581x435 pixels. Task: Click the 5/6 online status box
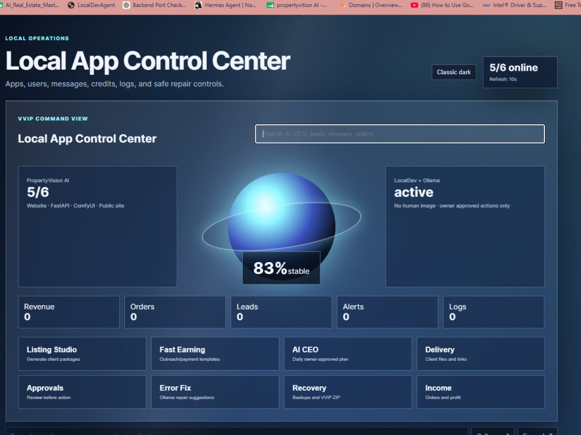click(x=520, y=72)
